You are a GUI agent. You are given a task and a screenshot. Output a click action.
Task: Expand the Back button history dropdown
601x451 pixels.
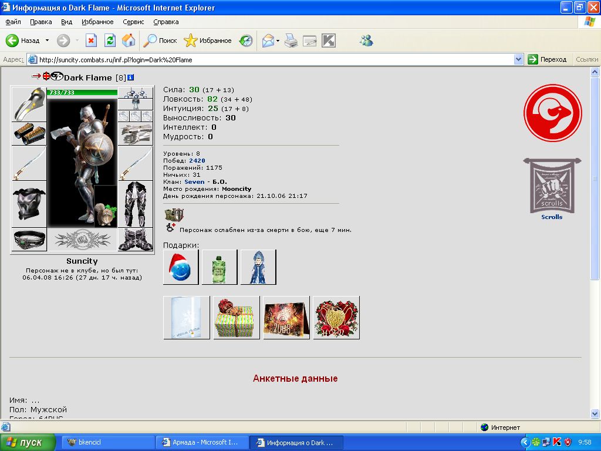pyautogui.click(x=47, y=41)
